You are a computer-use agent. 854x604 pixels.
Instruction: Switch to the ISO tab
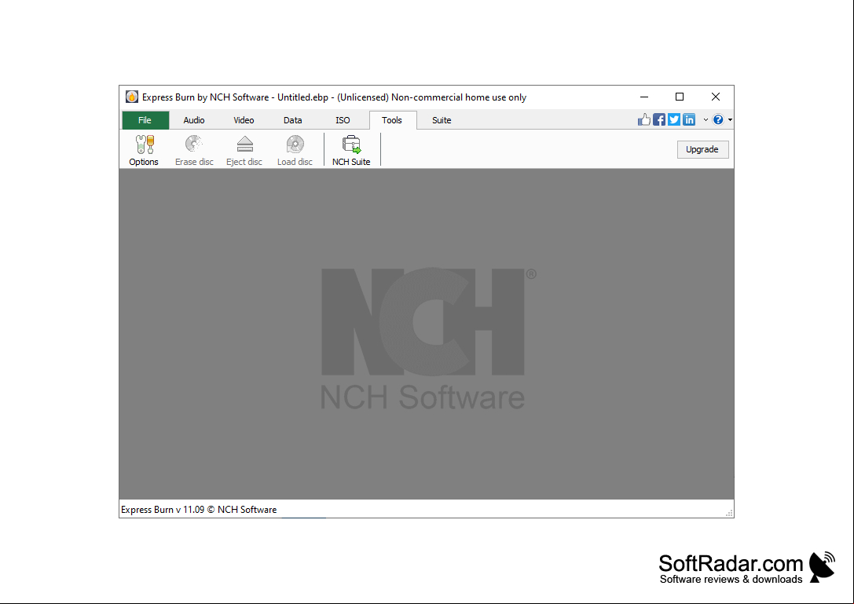[x=343, y=120]
